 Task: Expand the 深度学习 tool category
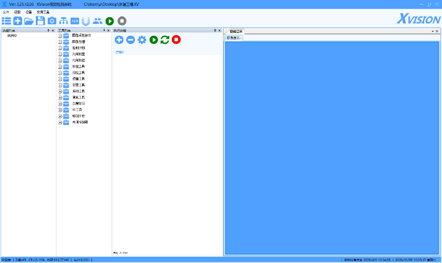click(x=59, y=103)
